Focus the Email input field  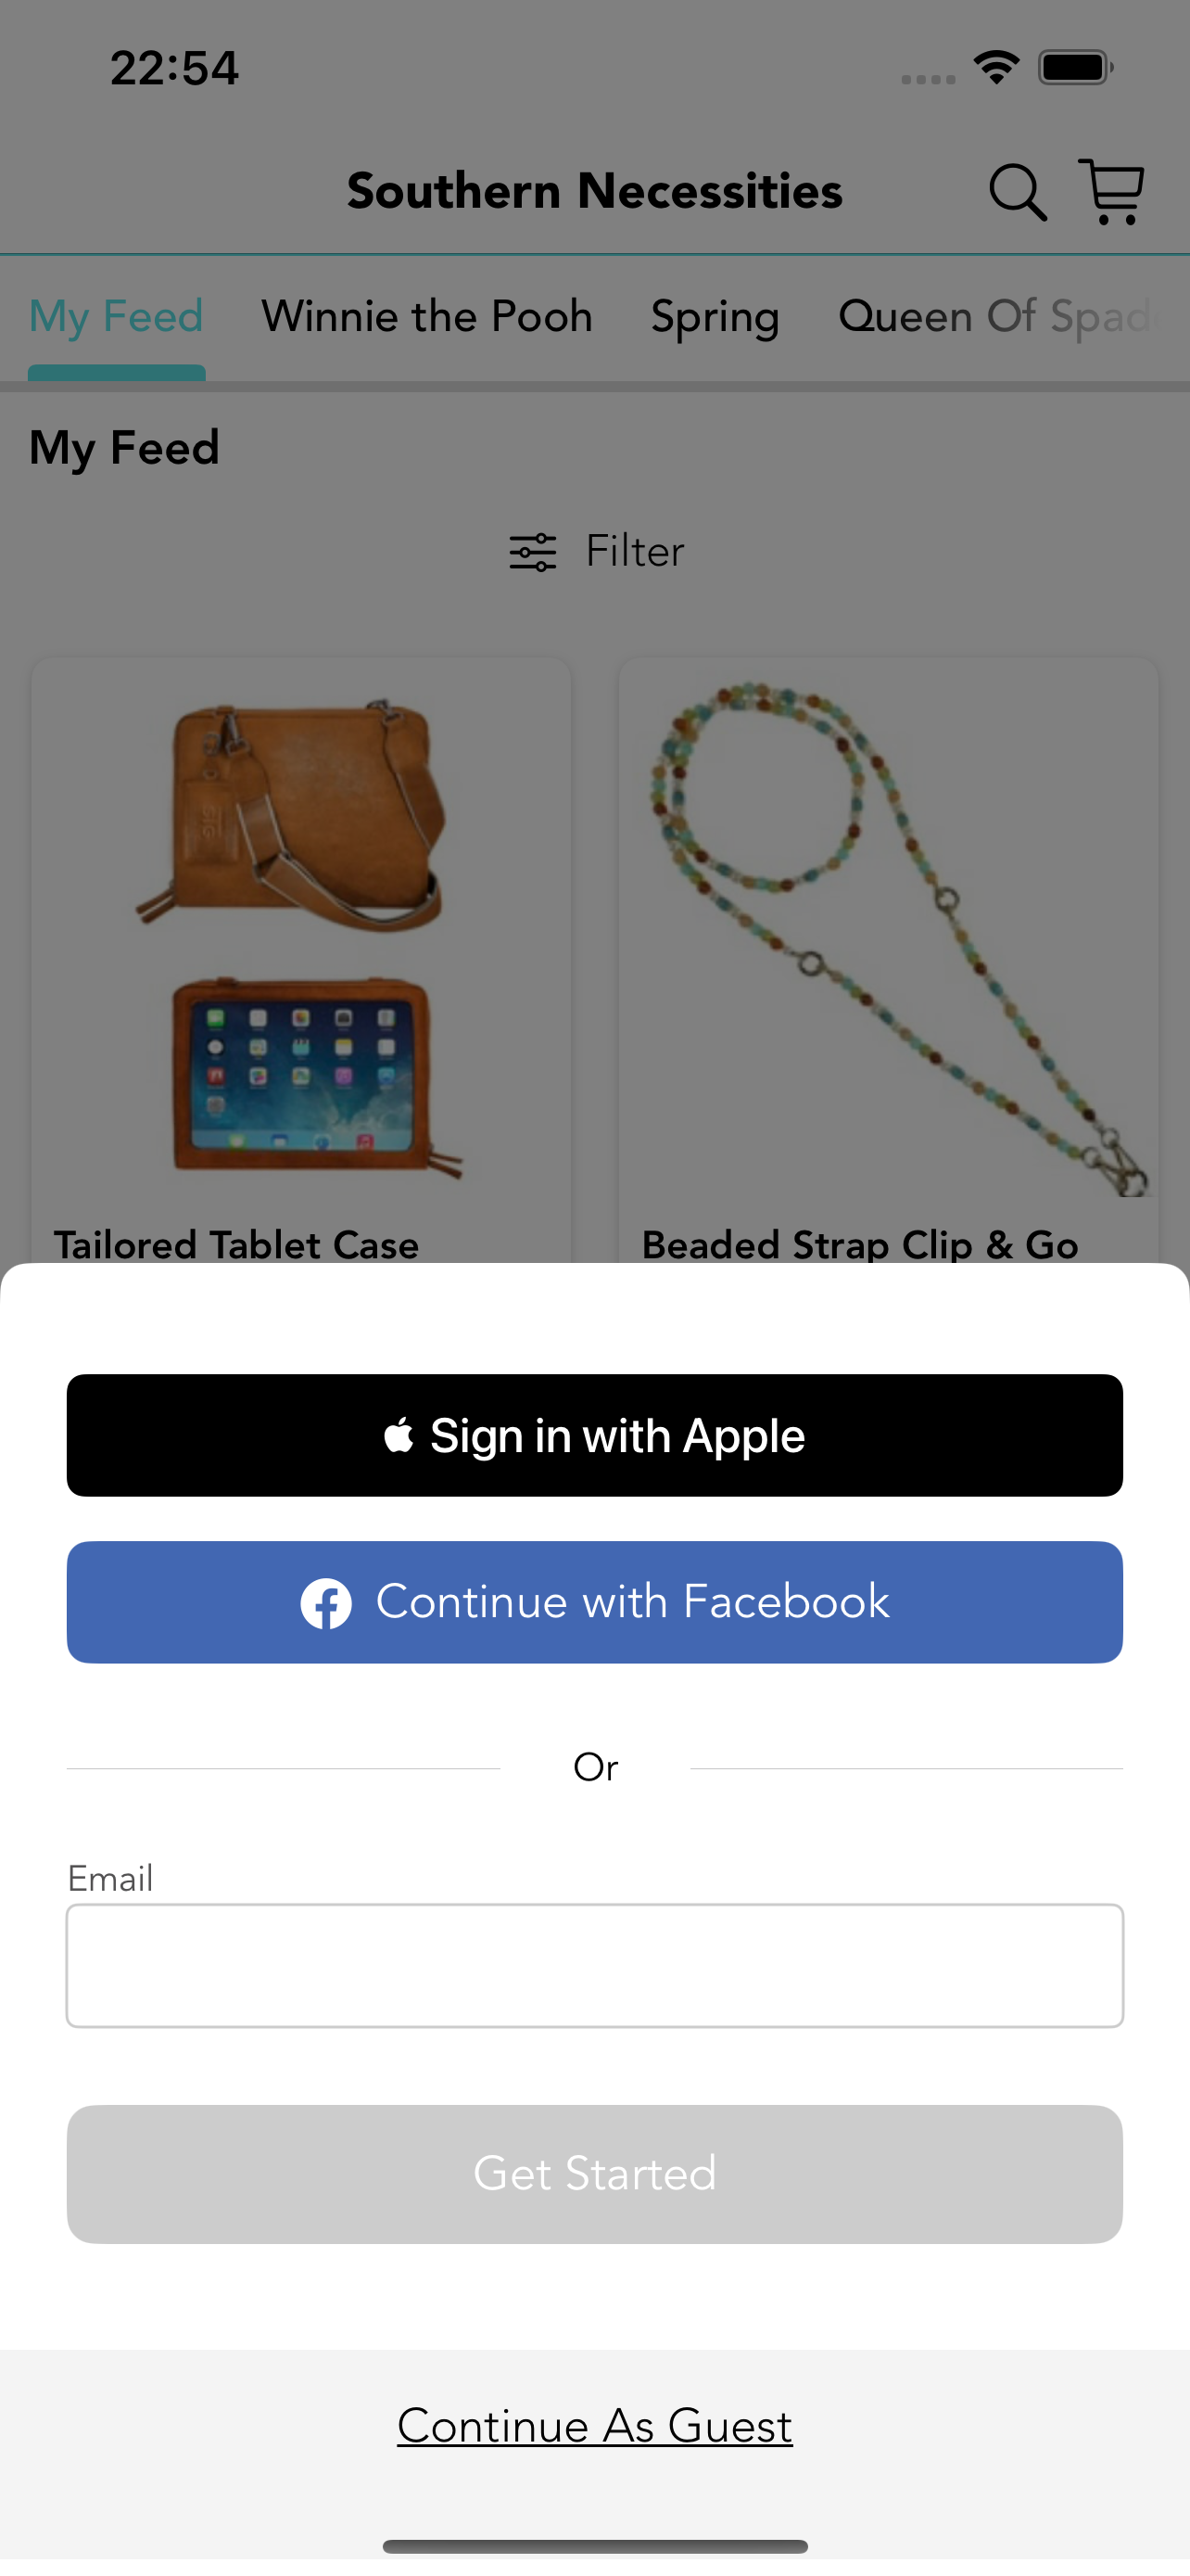click(x=594, y=1965)
